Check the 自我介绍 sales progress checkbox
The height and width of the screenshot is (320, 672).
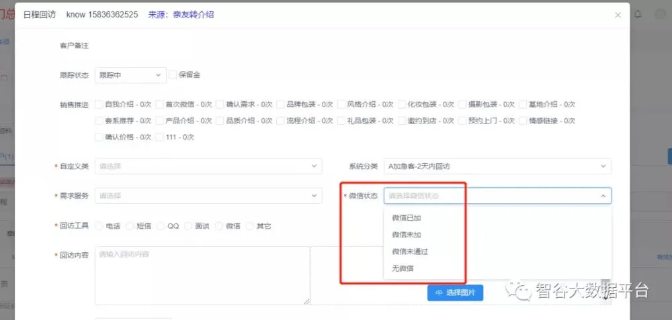[x=99, y=105]
